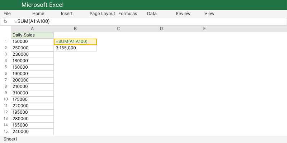Select the cell containing 175000
287x143 pixels.
[x=32, y=100]
